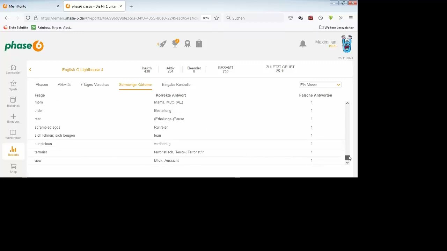Open 7-Tages-Vorschau tab

95,85
